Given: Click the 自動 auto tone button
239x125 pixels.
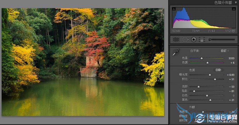Looking at the screenshot, I should (218, 70).
